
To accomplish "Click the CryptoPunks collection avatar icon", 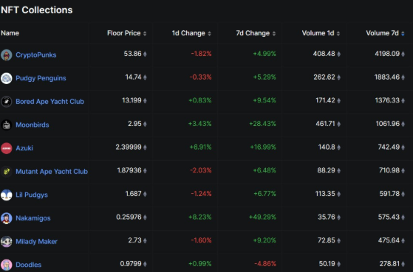I will [7, 55].
